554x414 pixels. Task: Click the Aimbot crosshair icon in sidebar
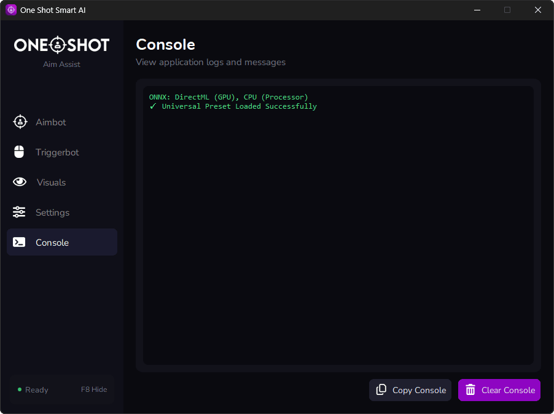(20, 122)
